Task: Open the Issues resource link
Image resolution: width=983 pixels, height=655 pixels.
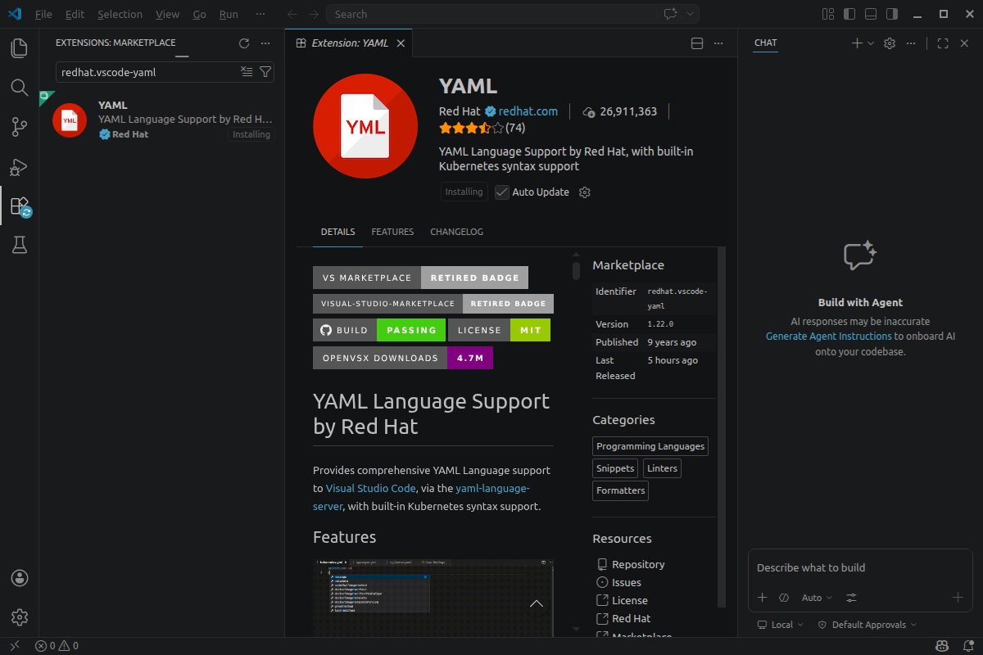Action: (627, 582)
